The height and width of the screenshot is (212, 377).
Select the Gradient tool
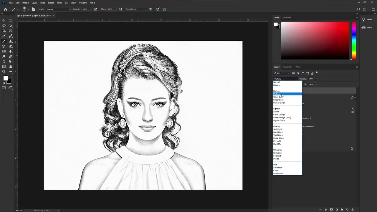click(4, 51)
